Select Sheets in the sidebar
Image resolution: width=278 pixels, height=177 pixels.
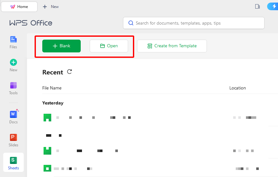(x=13, y=163)
